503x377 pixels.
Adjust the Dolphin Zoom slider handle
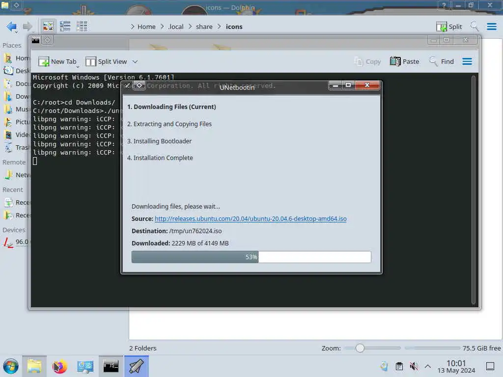click(360, 348)
